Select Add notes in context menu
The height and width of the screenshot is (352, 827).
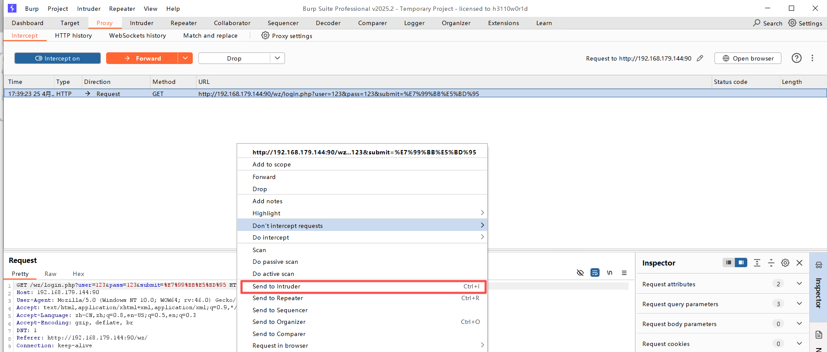point(362,201)
